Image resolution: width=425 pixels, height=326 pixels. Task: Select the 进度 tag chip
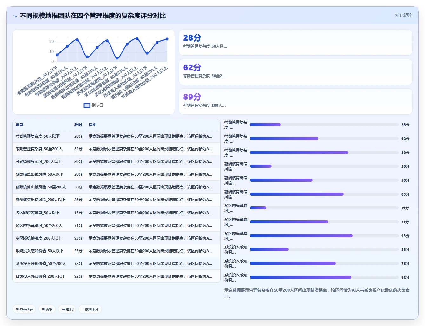click(x=67, y=309)
